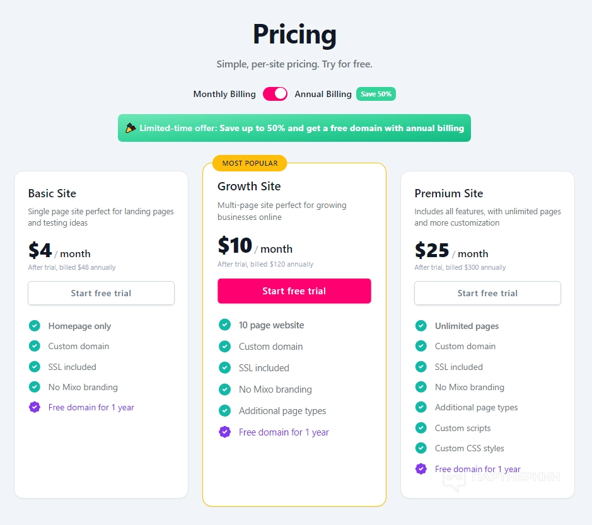592x525 pixels.
Task: Click the Save 50% badge
Action: 376,94
